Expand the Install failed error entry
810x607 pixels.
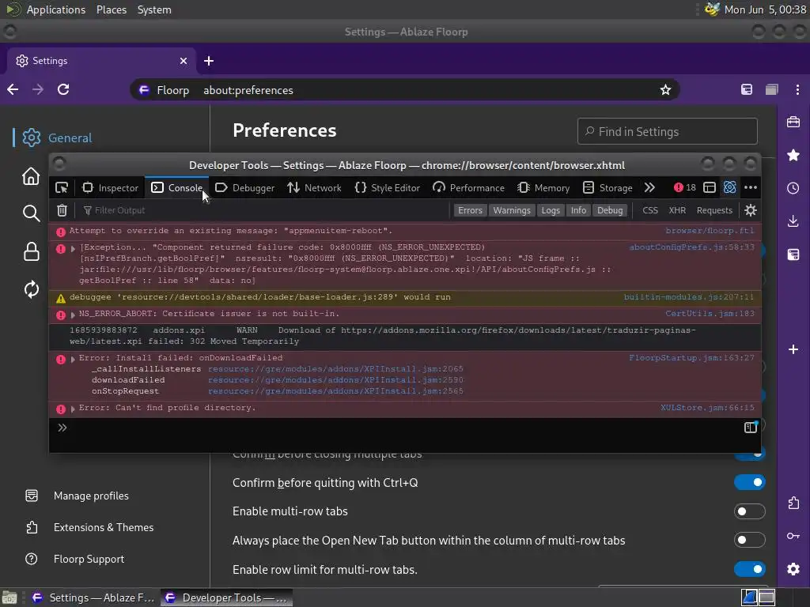point(73,359)
